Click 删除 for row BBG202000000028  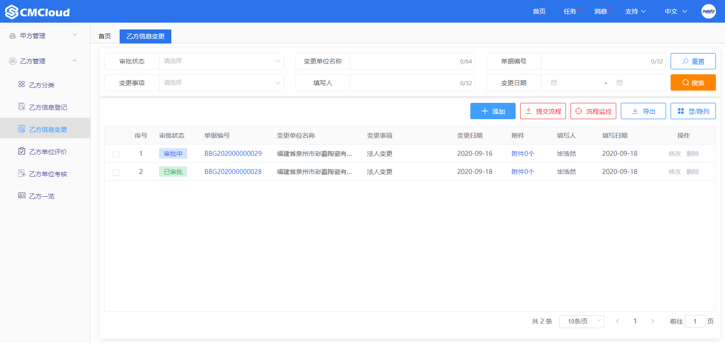coord(693,172)
